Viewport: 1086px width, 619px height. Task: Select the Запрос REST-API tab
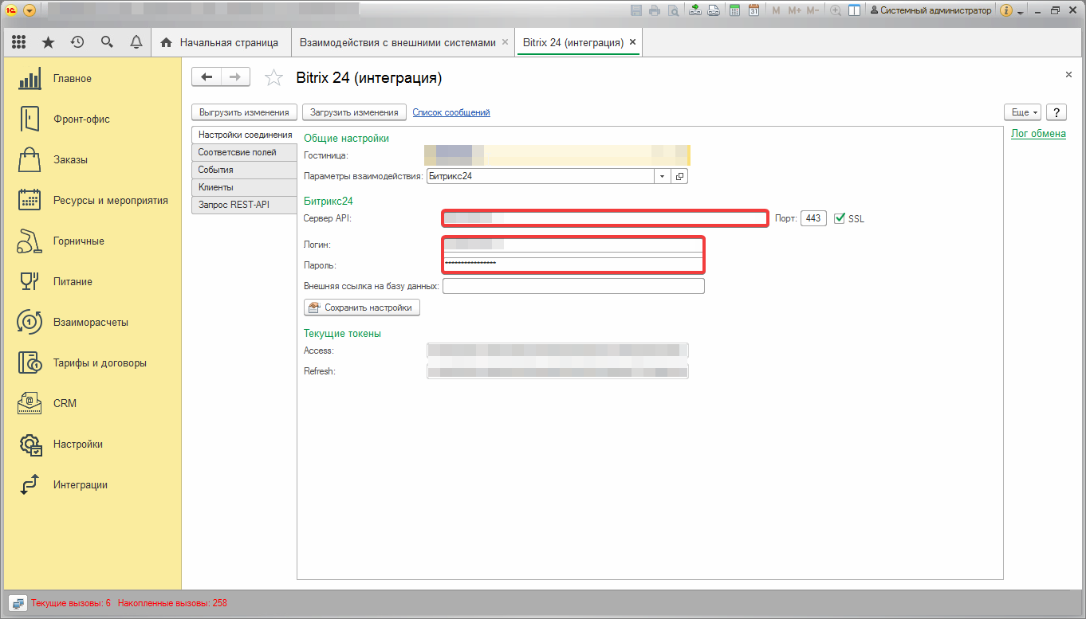tap(245, 205)
